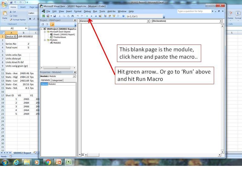Collapse Microsoft Excel Objects folder
The height and width of the screenshot is (182, 242).
point(45,32)
